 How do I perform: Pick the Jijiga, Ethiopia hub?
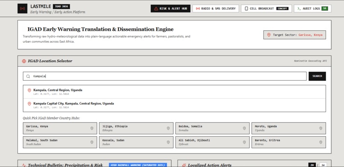[136, 128]
